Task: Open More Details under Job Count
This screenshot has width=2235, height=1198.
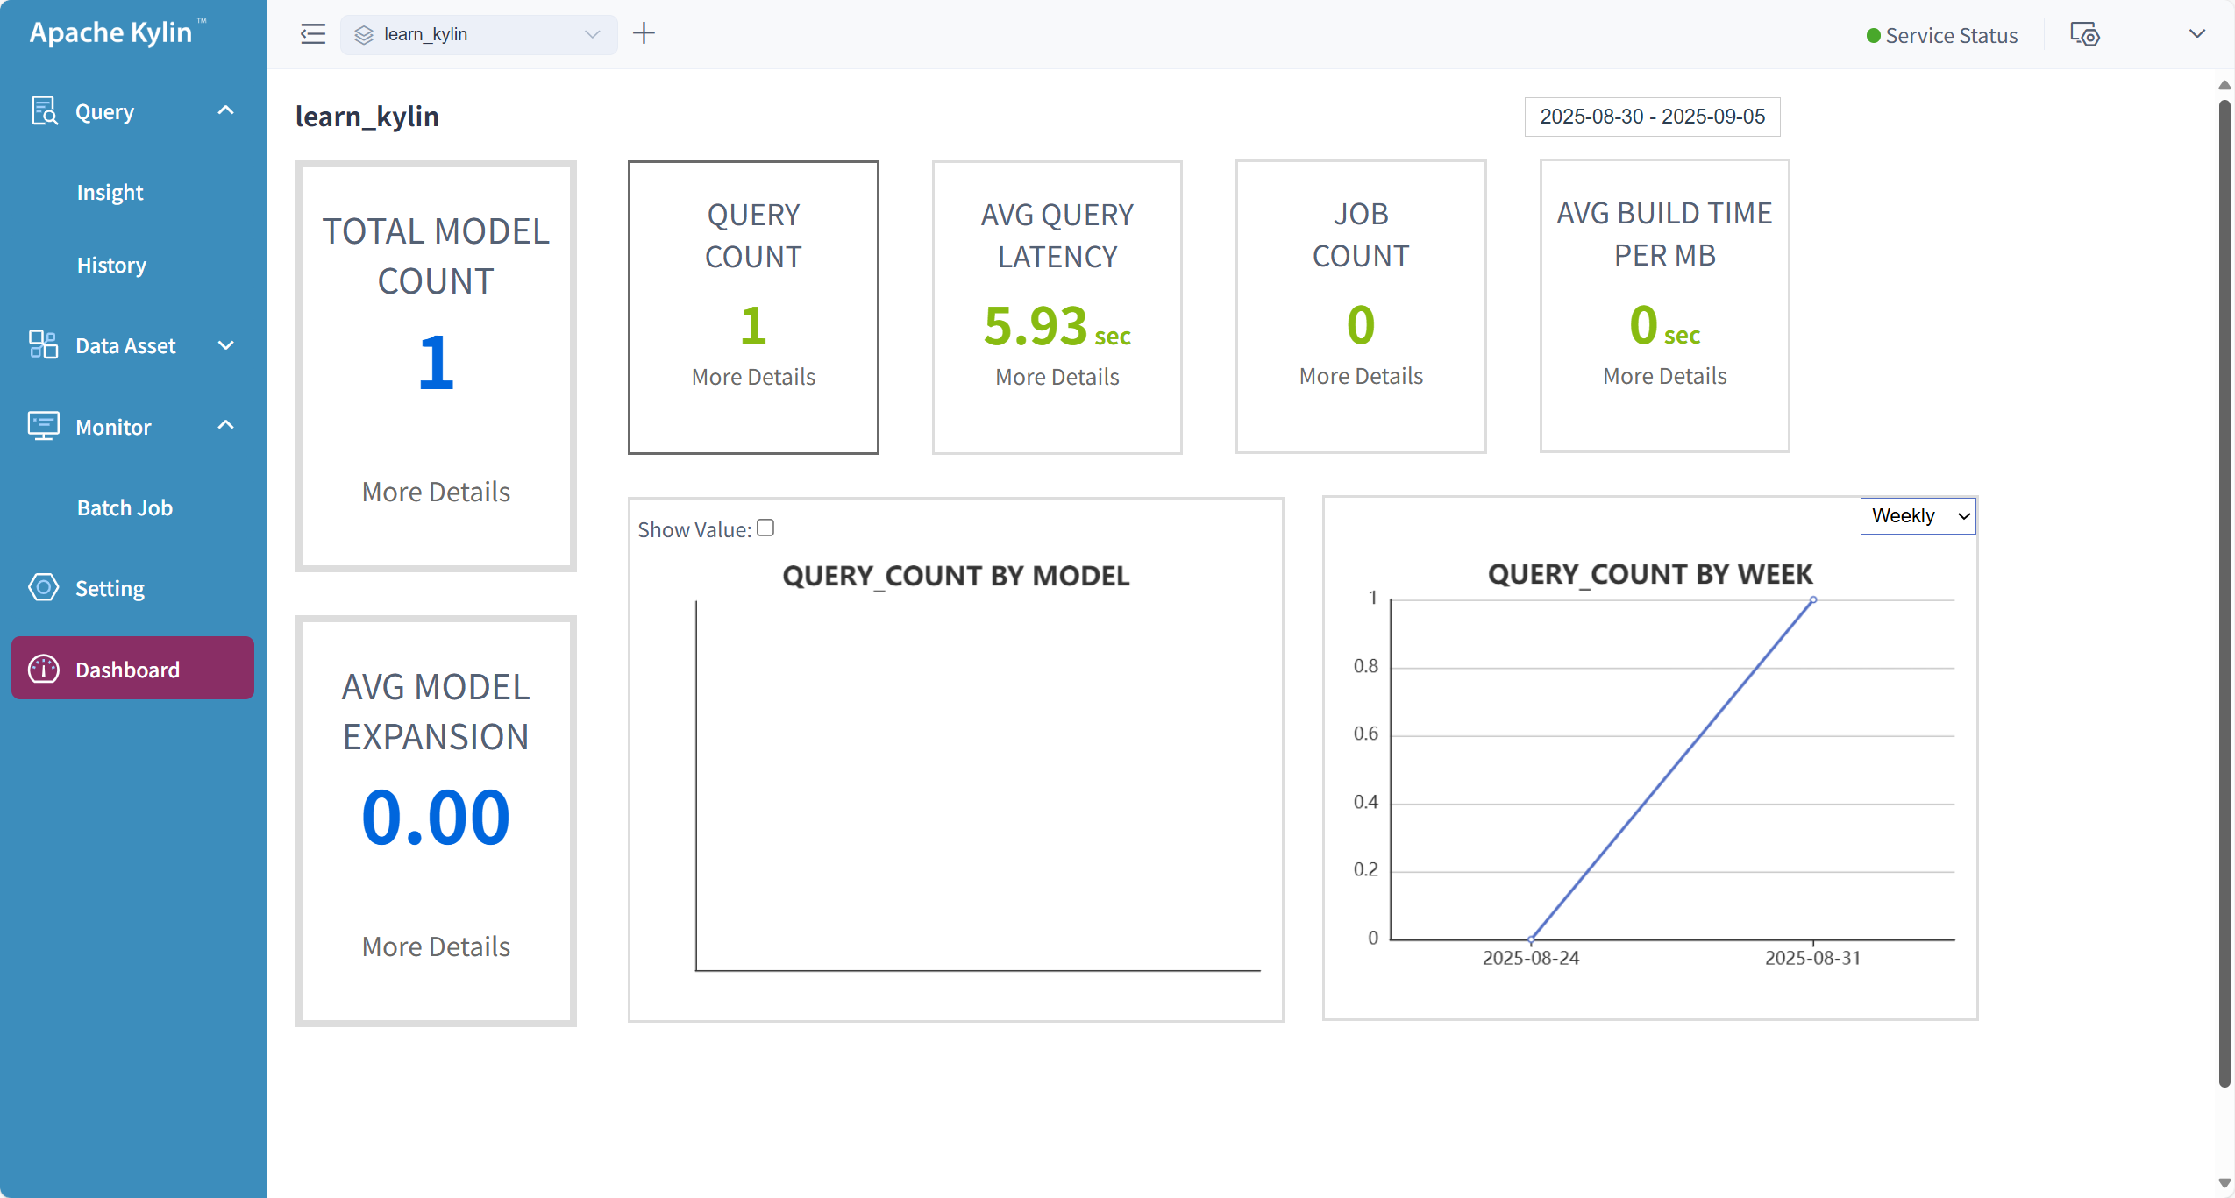Action: pyautogui.click(x=1361, y=376)
